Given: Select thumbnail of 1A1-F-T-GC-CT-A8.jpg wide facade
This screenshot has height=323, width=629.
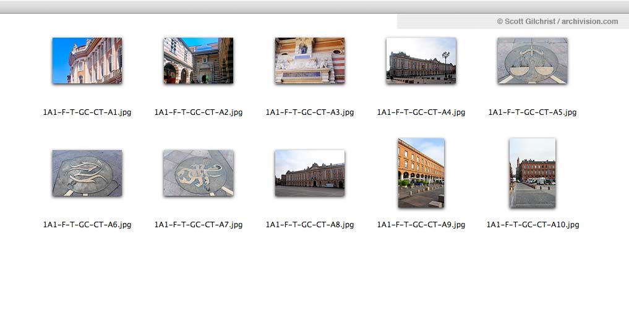Looking at the screenshot, I should coord(310,173).
